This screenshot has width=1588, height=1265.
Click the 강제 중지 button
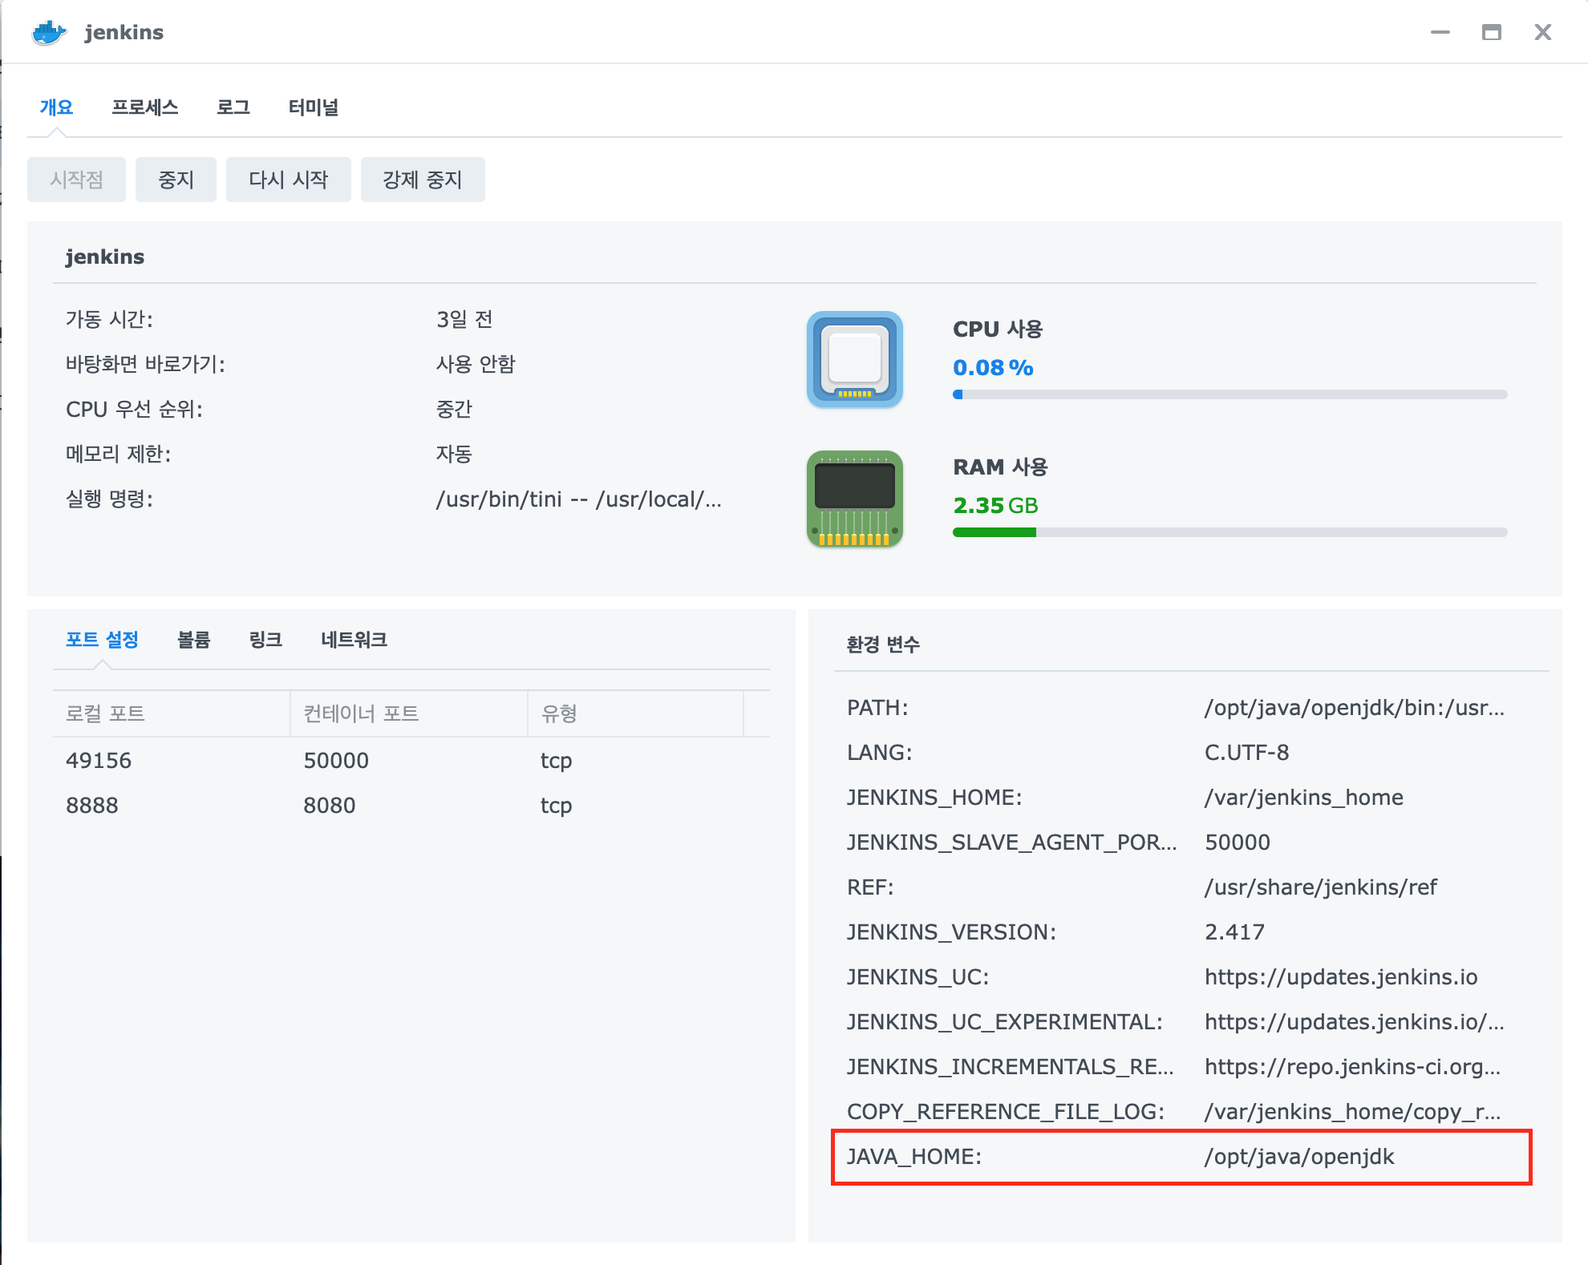[422, 180]
